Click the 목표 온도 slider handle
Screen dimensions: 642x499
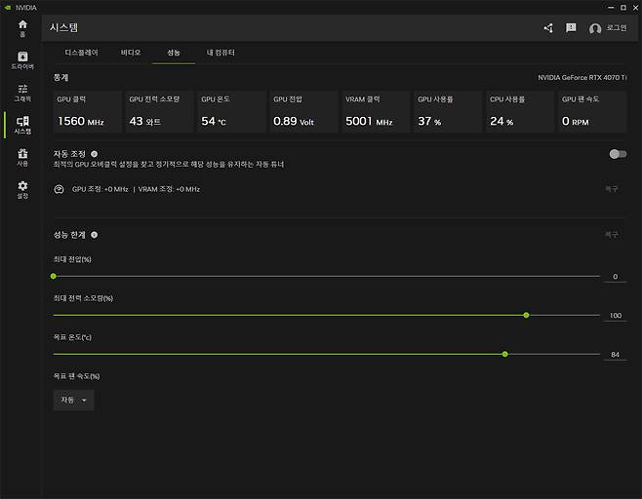pyautogui.click(x=504, y=354)
